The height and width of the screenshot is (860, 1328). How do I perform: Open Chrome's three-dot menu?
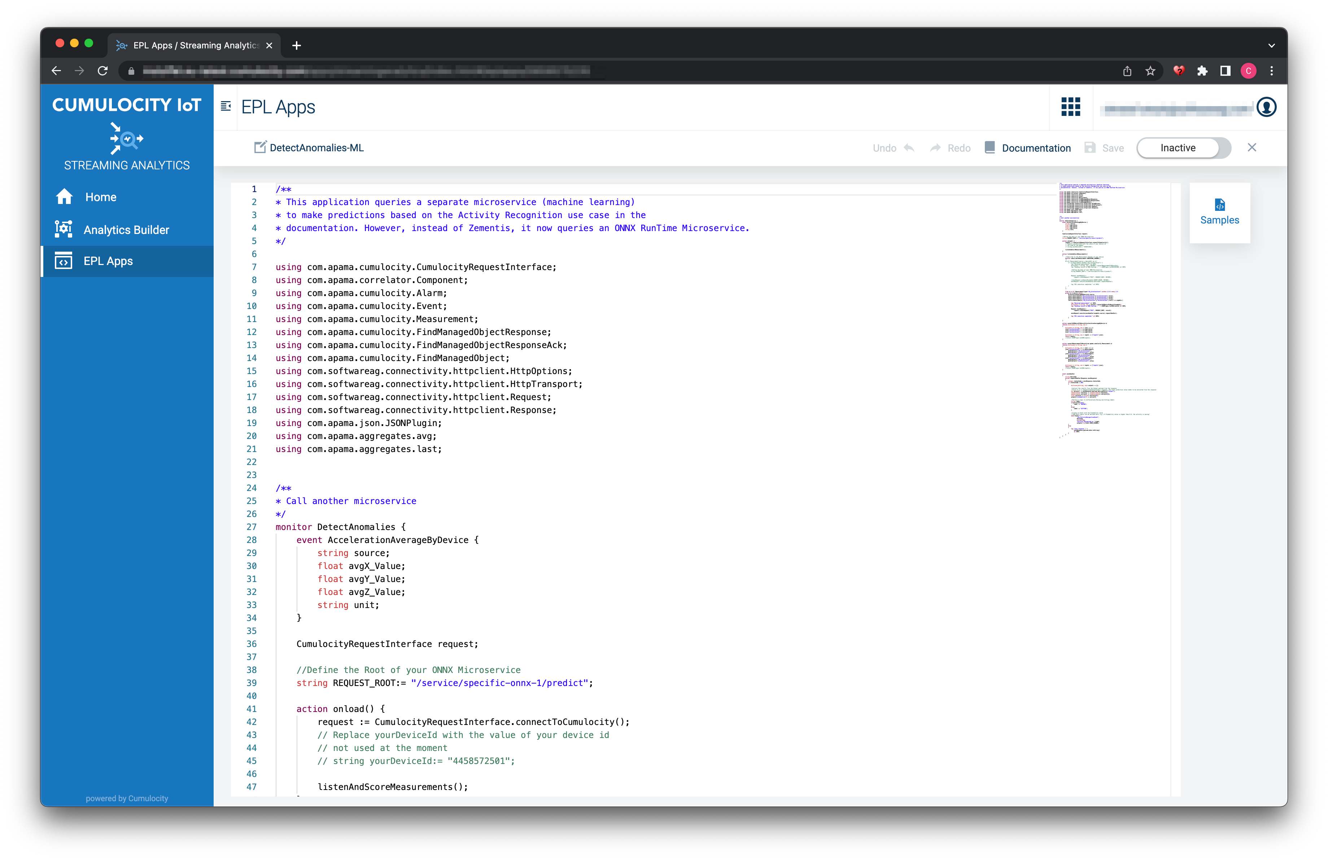tap(1272, 71)
